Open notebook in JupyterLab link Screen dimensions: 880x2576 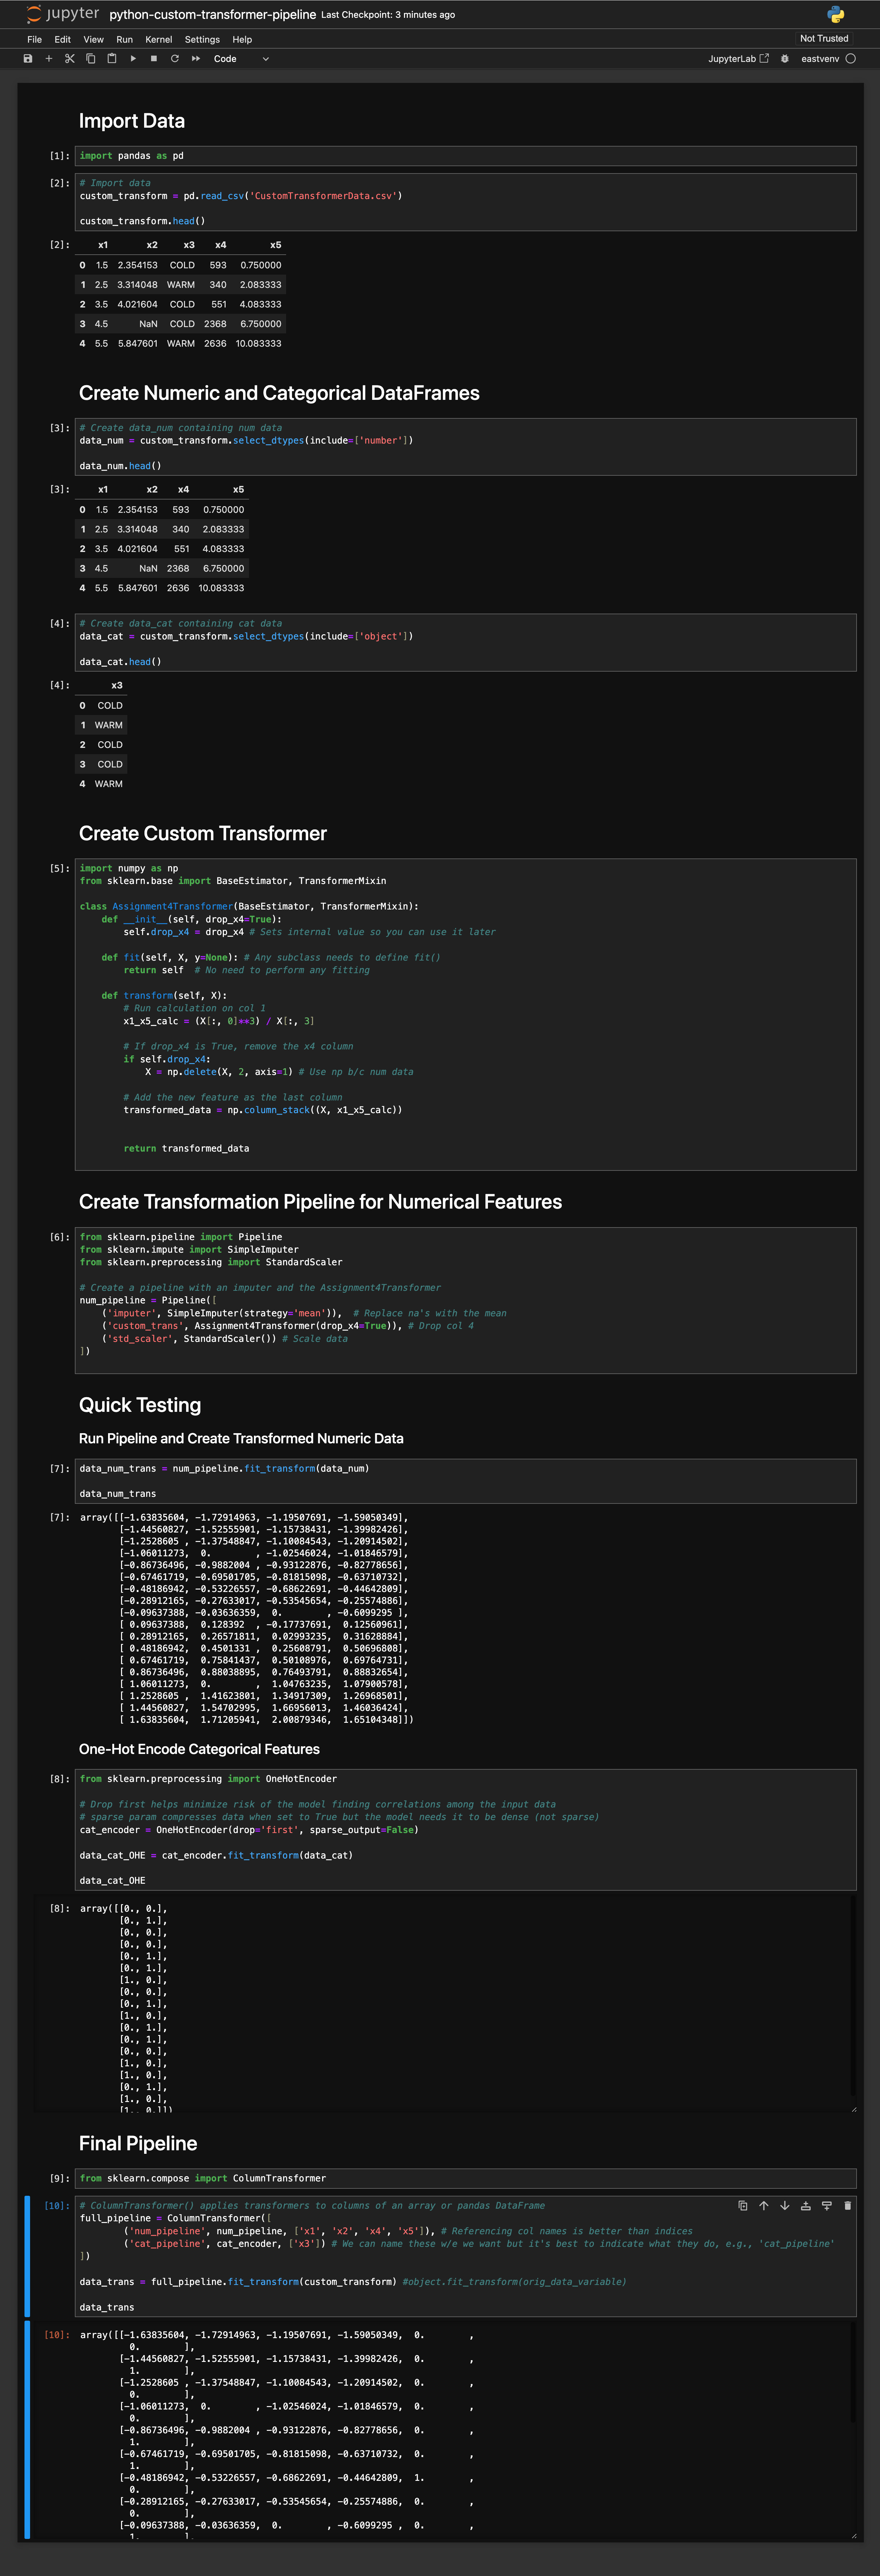point(739,59)
